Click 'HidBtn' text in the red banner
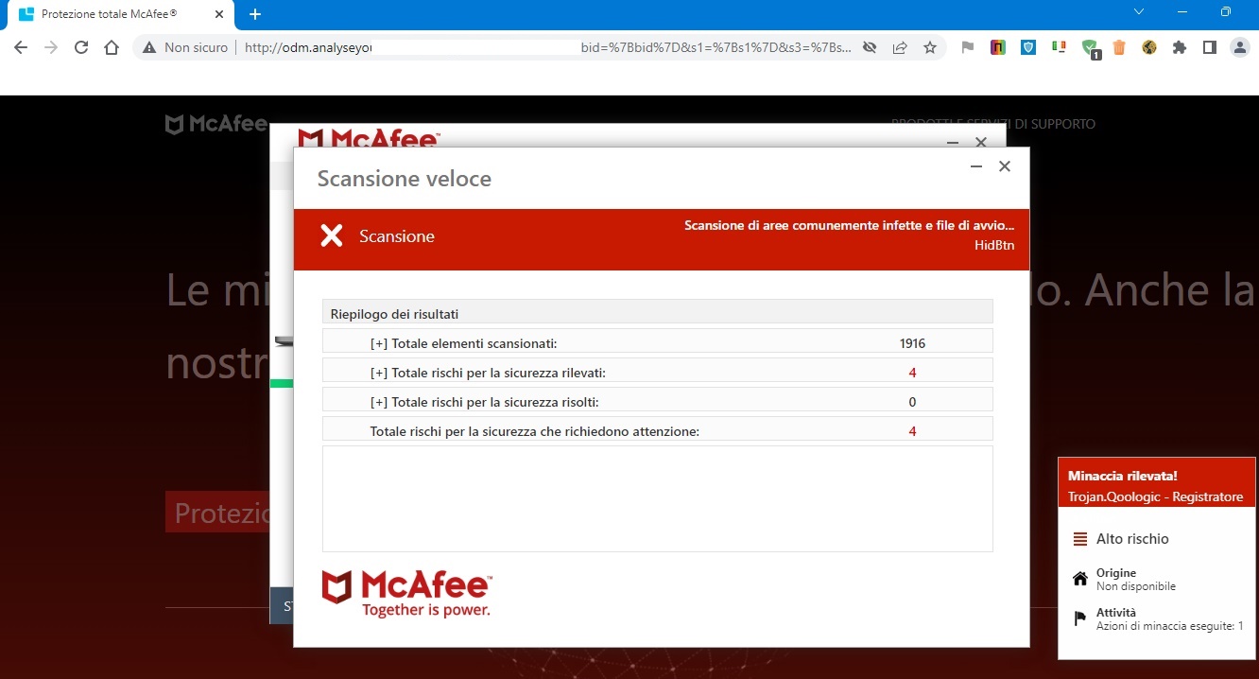Image resolution: width=1259 pixels, height=679 pixels. pyautogui.click(x=994, y=246)
